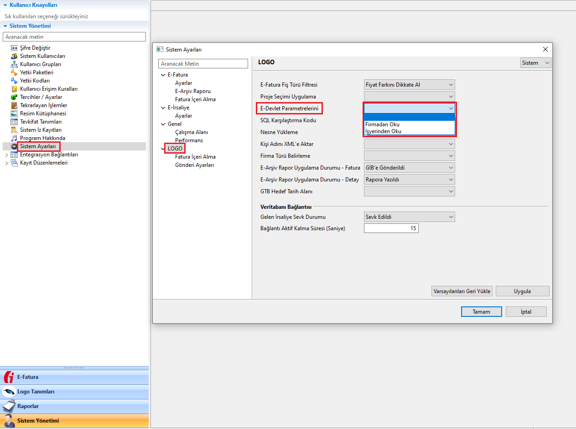Click the Sistem Ayarları gear icon

point(14,146)
